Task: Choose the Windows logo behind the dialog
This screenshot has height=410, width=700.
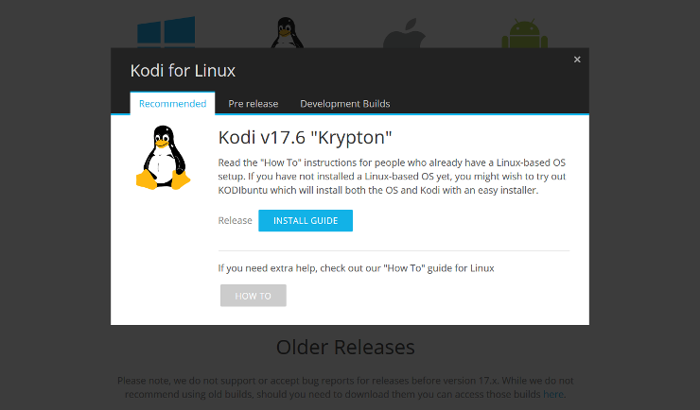Action: [166, 32]
